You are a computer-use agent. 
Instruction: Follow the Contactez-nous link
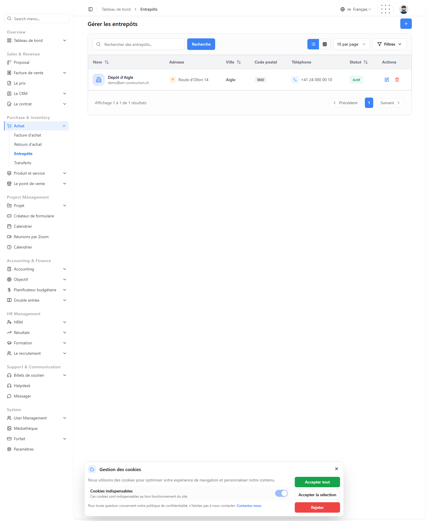[x=249, y=506]
